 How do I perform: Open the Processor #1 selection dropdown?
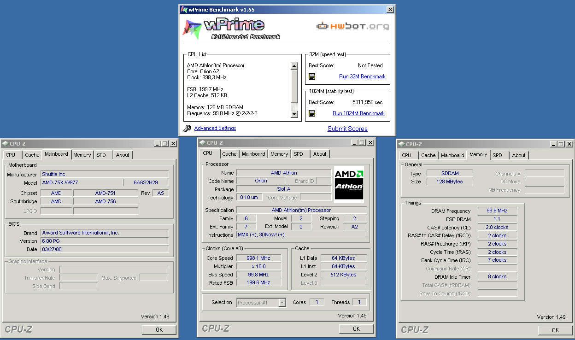282,303
